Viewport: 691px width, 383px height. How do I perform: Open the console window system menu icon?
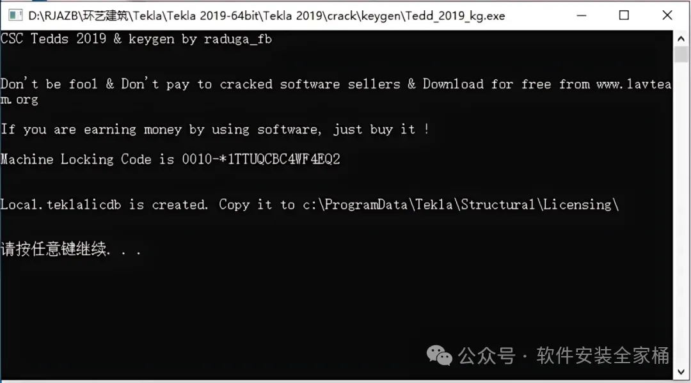15,15
